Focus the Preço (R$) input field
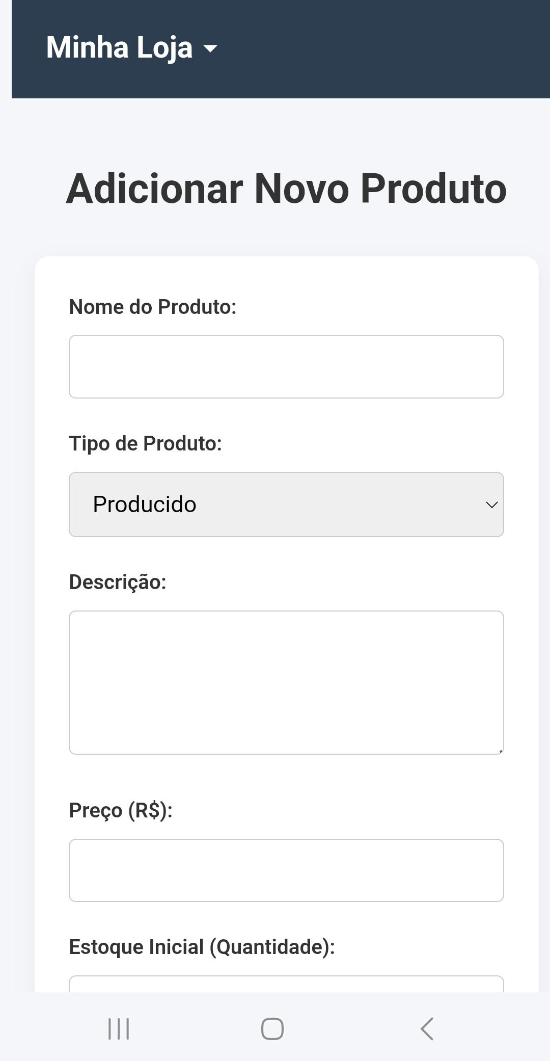Viewport: 550px width, 1061px height. point(286,870)
